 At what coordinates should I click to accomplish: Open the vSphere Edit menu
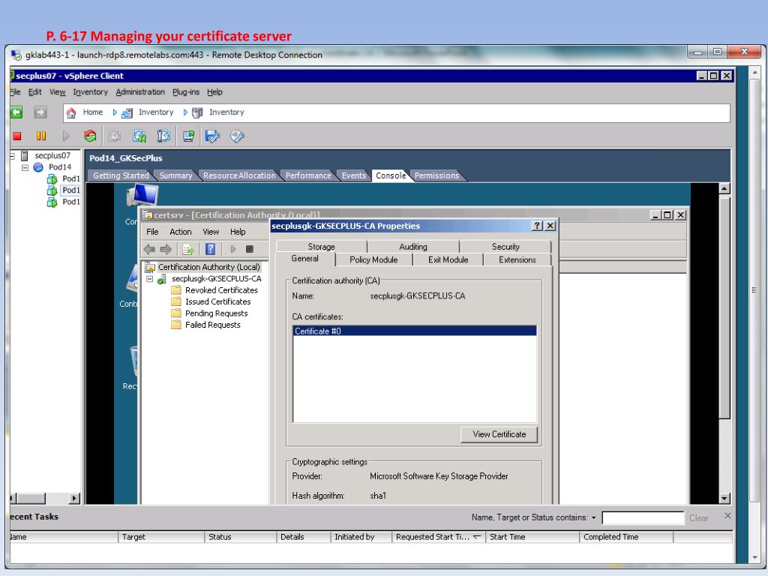click(x=34, y=92)
